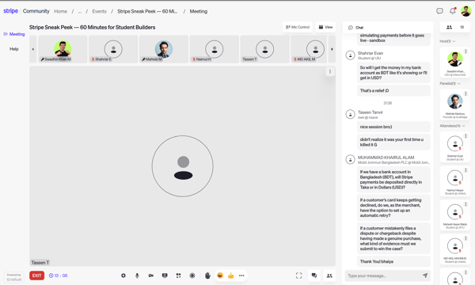The height and width of the screenshot is (285, 475).
Task: Click the red EXIT button
Action: point(36,275)
